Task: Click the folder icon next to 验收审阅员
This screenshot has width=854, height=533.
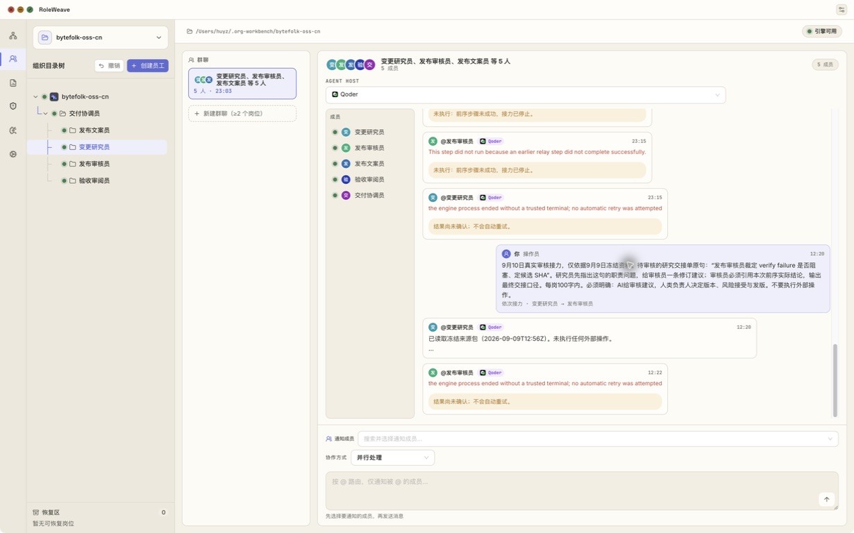Action: coord(72,180)
